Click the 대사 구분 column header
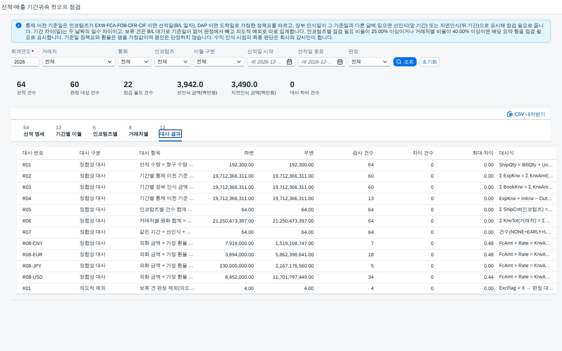The width and height of the screenshot is (562, 351). click(90, 153)
